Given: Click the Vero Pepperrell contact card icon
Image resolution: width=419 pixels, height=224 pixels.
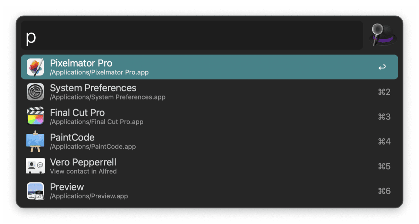Looking at the screenshot, I should tap(35, 166).
